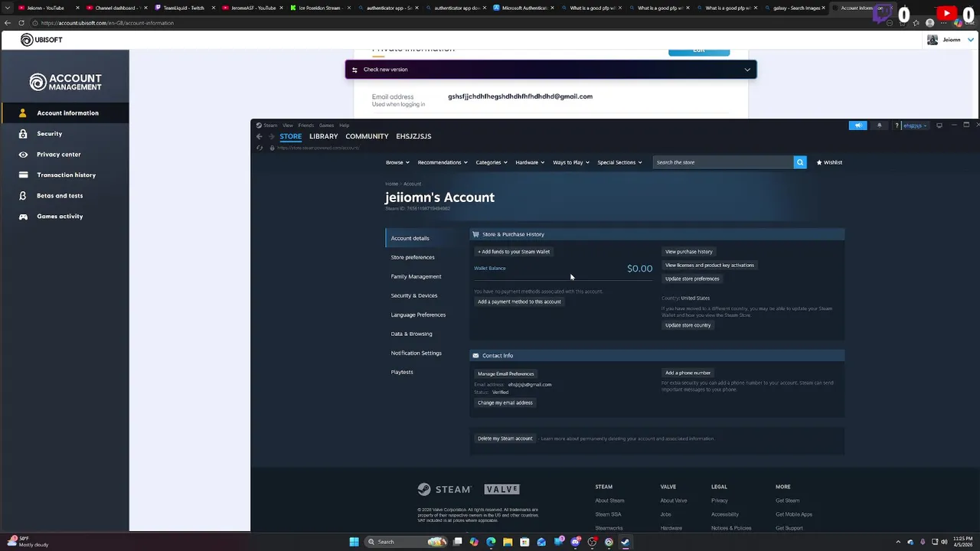Image resolution: width=980 pixels, height=551 pixels.
Task: Click the Ubisoft logo in header
Action: click(41, 40)
